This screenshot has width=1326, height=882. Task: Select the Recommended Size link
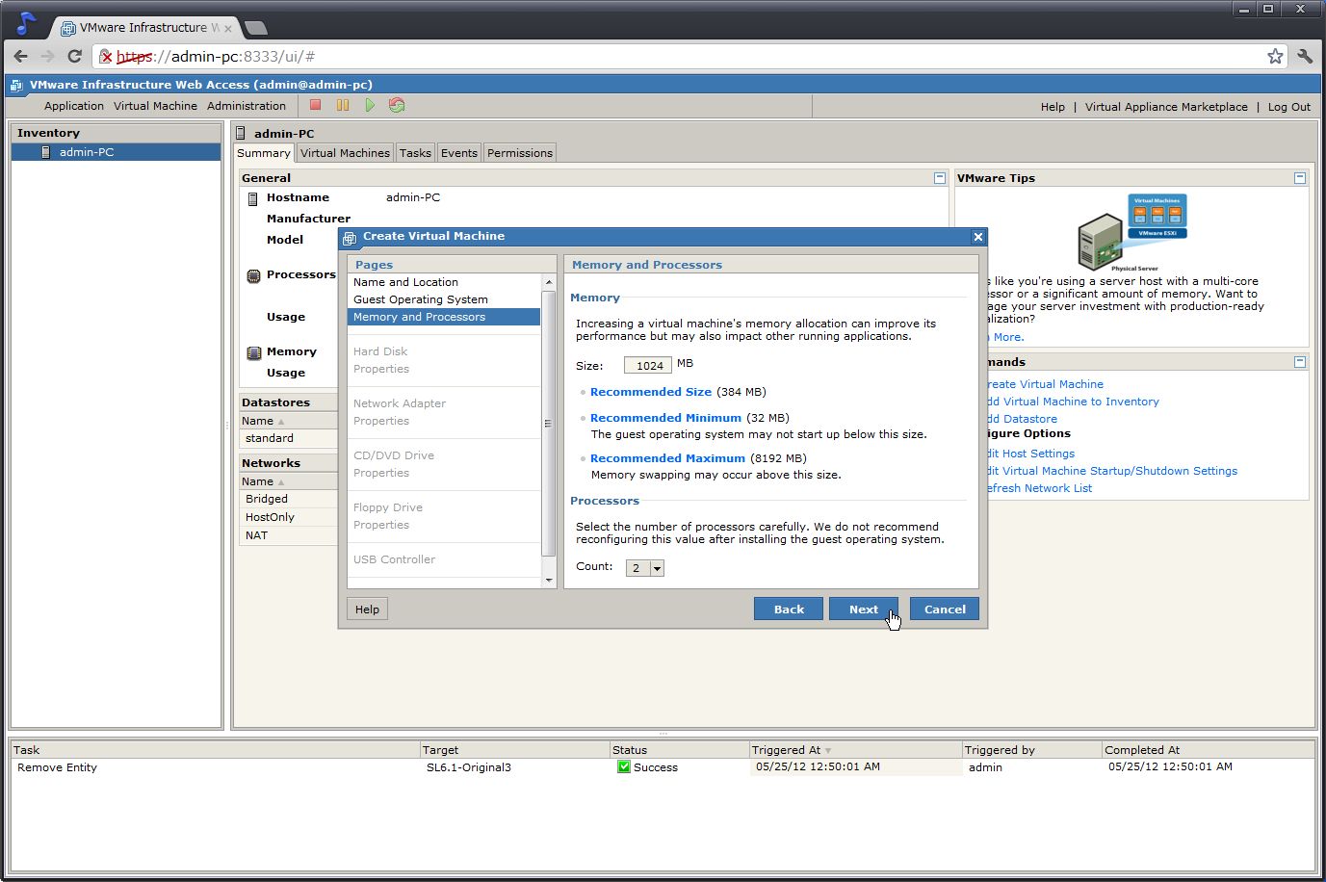(651, 392)
